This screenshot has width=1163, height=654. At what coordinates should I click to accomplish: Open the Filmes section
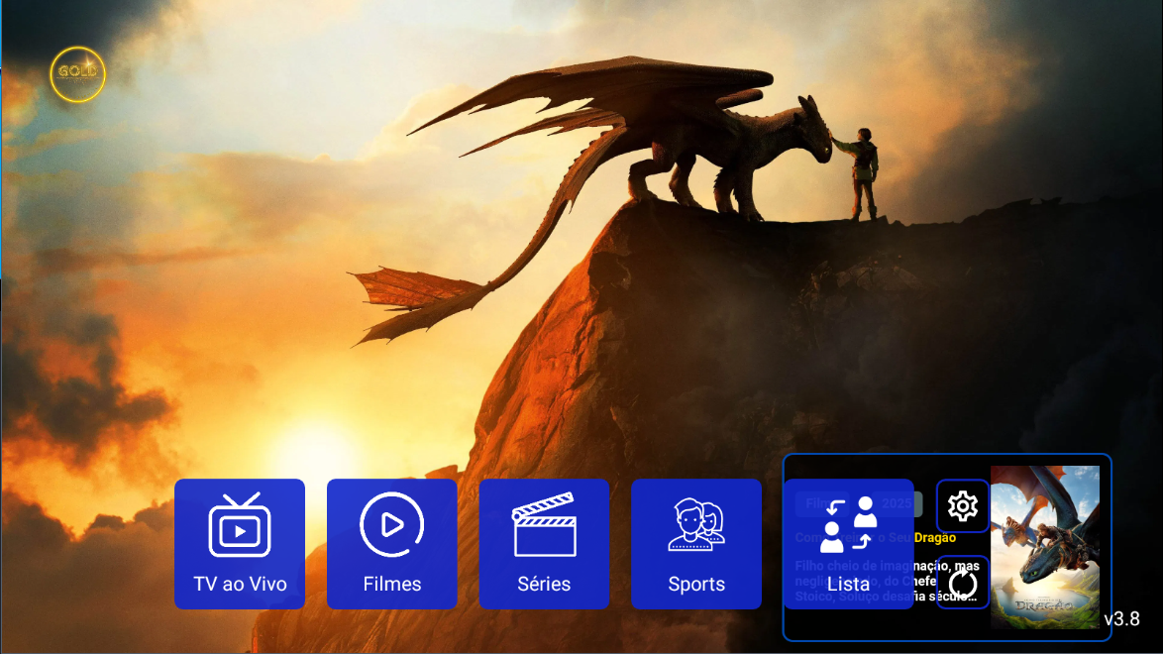pyautogui.click(x=391, y=543)
